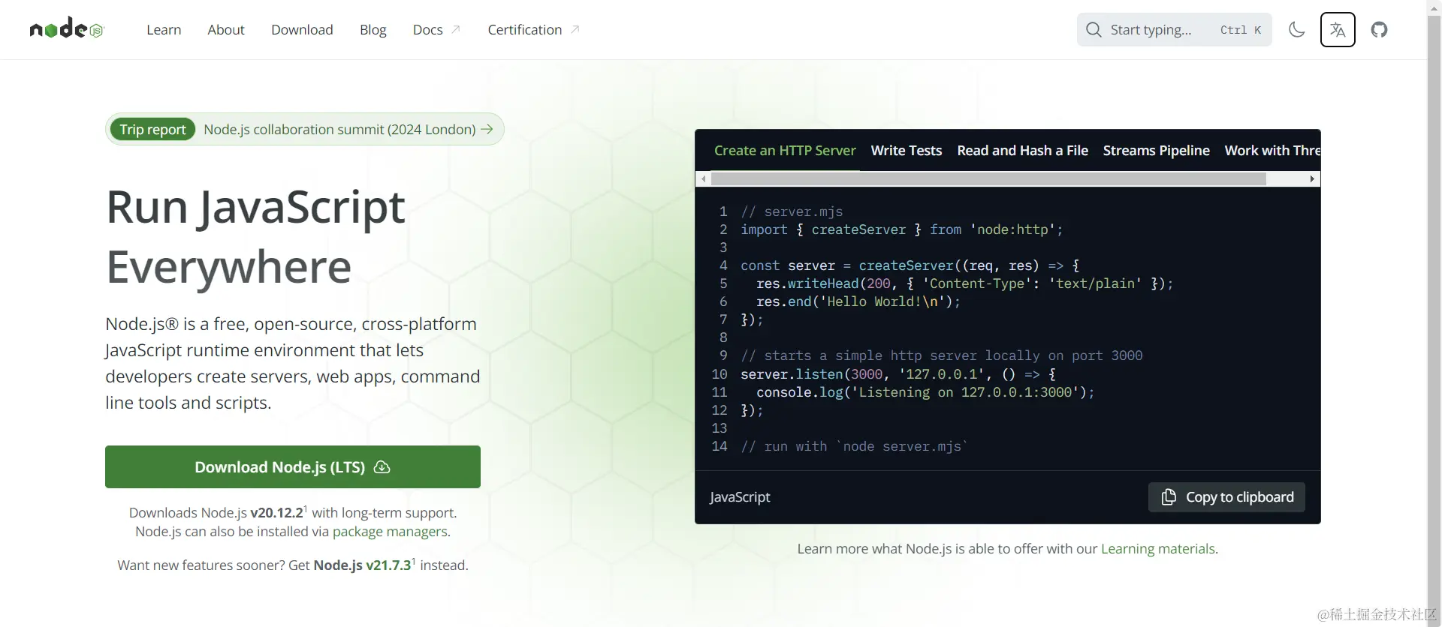The height and width of the screenshot is (627, 1442).
Task: Click the download cloud icon on LTS button
Action: 382,467
